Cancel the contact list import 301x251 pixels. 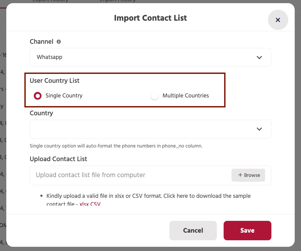coord(193,231)
